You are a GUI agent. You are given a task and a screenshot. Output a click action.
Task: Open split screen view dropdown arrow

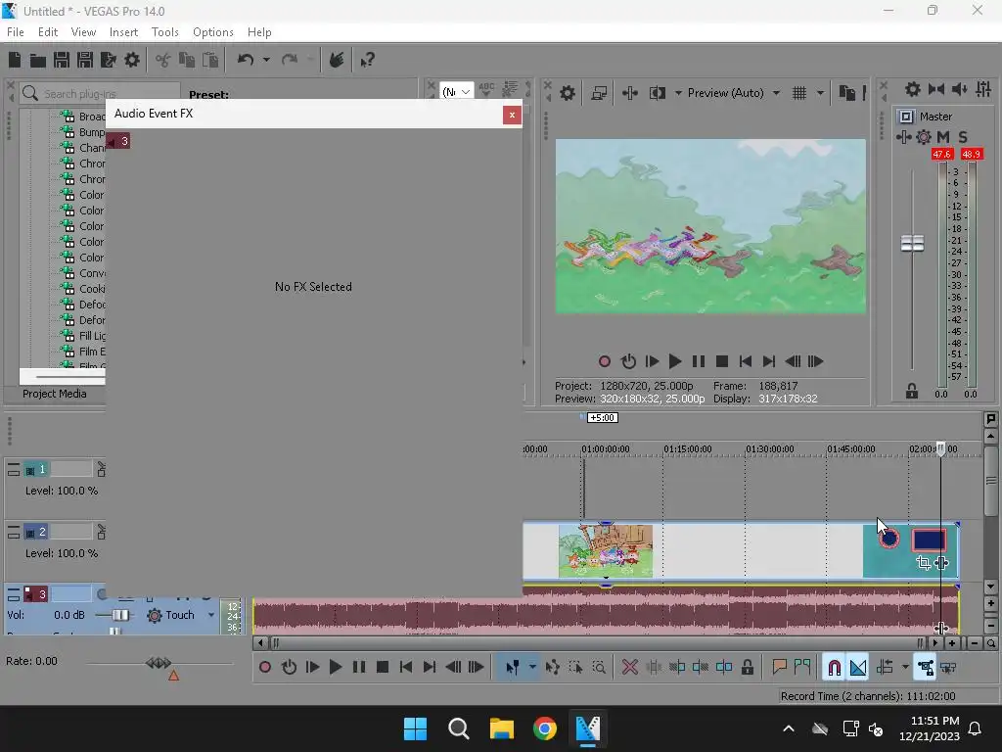click(678, 93)
